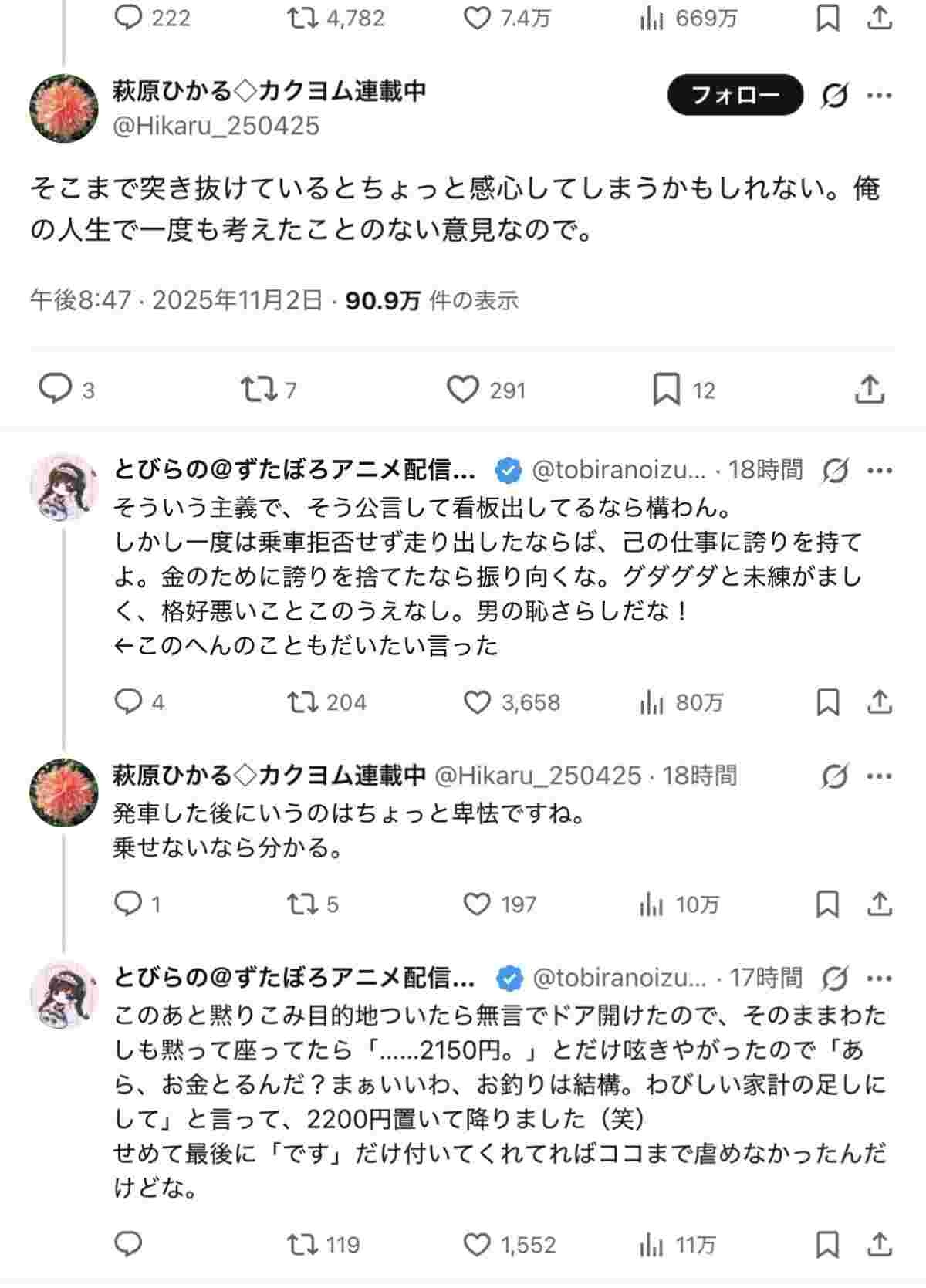Open the post timestamp 午後8:47 · 2025年11月2日
Viewport: 926px width, 1288px height.
point(176,300)
